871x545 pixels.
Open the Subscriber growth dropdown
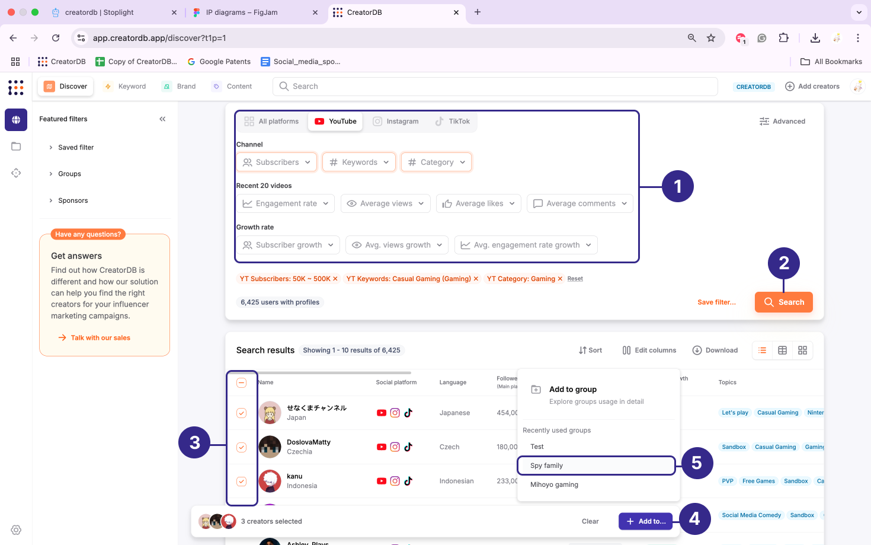[x=288, y=245]
